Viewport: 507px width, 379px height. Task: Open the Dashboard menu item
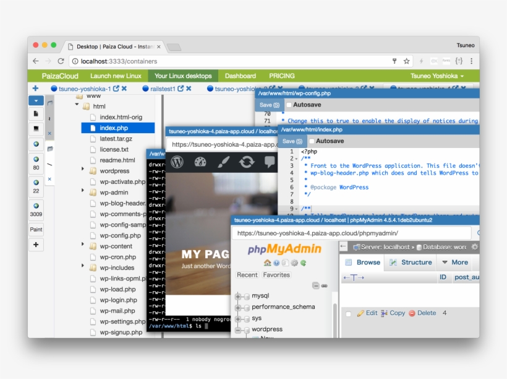[x=240, y=76]
